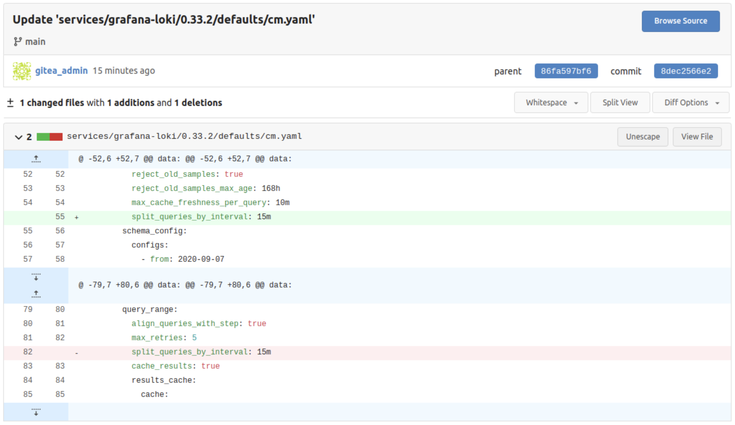Click the configs: line
This screenshot has height=425, width=735.
(x=367, y=245)
